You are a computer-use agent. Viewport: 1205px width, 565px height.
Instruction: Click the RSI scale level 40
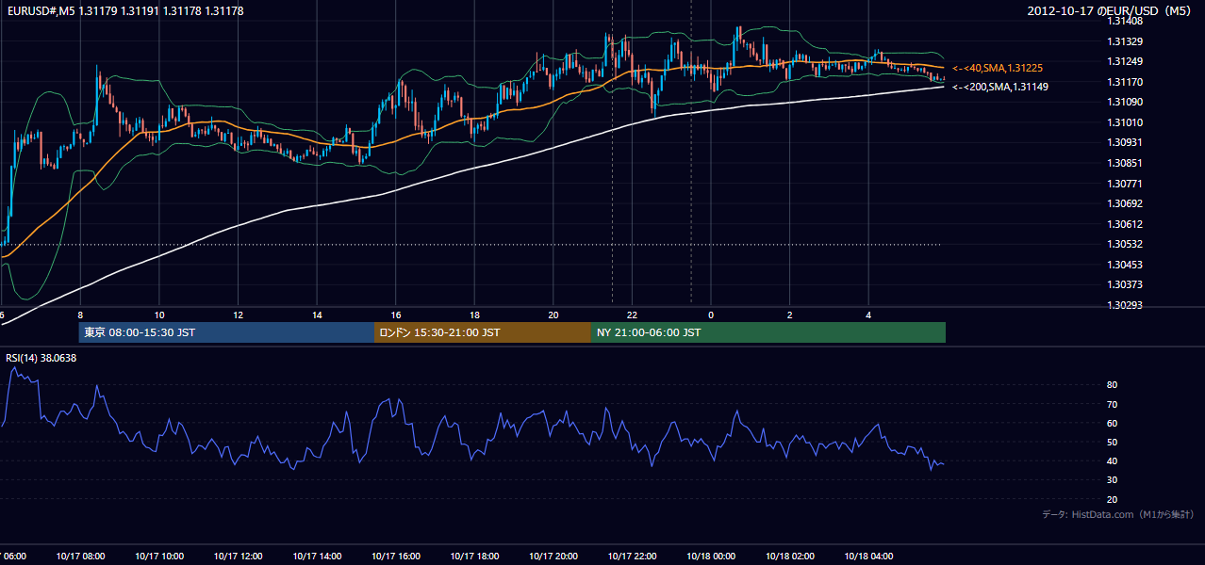[1113, 460]
